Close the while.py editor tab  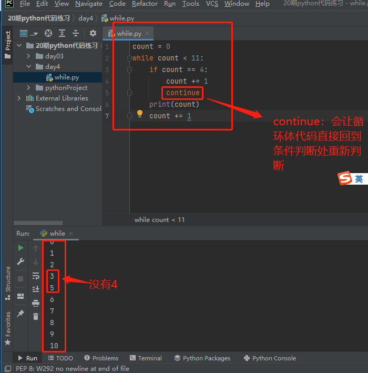[x=147, y=33]
